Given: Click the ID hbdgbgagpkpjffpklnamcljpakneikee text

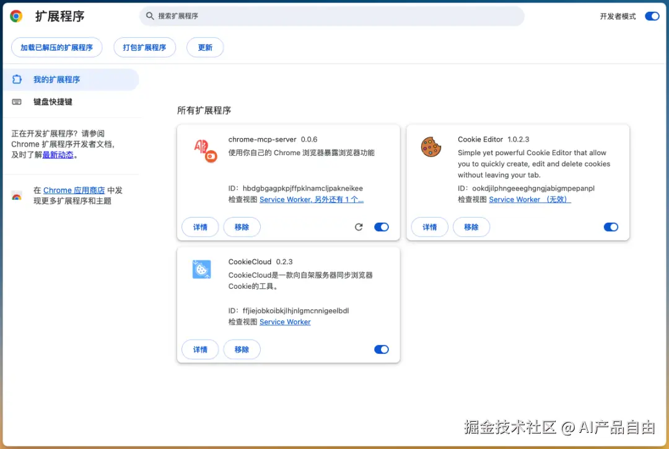Looking at the screenshot, I should pos(295,188).
